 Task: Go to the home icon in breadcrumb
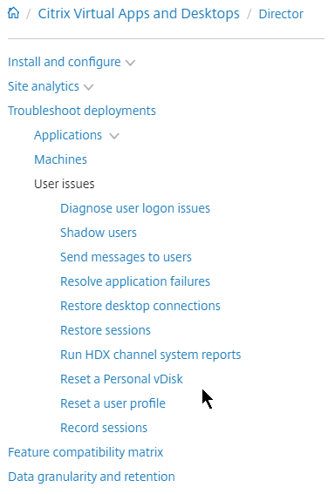[14, 13]
